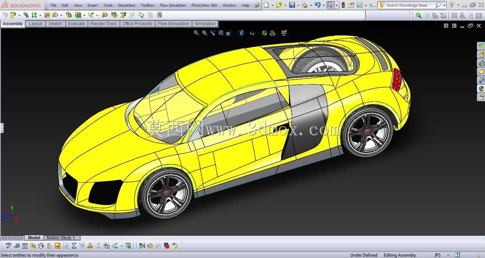The image size is (485, 258).
Task: Click the Section View icon in viewport
Action: tap(221, 33)
